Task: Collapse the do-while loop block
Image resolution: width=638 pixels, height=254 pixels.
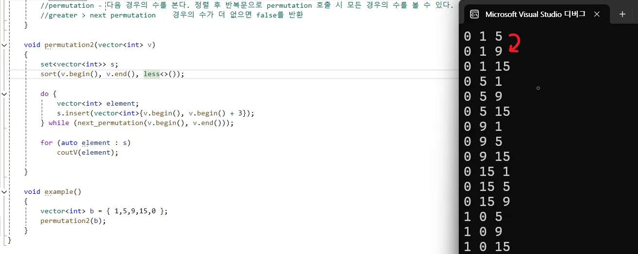Action: pyautogui.click(x=5, y=94)
